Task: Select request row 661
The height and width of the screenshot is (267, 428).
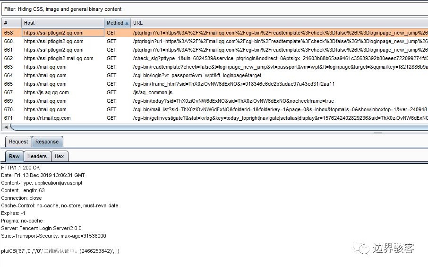Action: pos(214,50)
